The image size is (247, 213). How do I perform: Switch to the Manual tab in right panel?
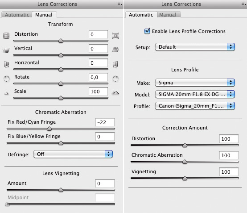[168, 15]
